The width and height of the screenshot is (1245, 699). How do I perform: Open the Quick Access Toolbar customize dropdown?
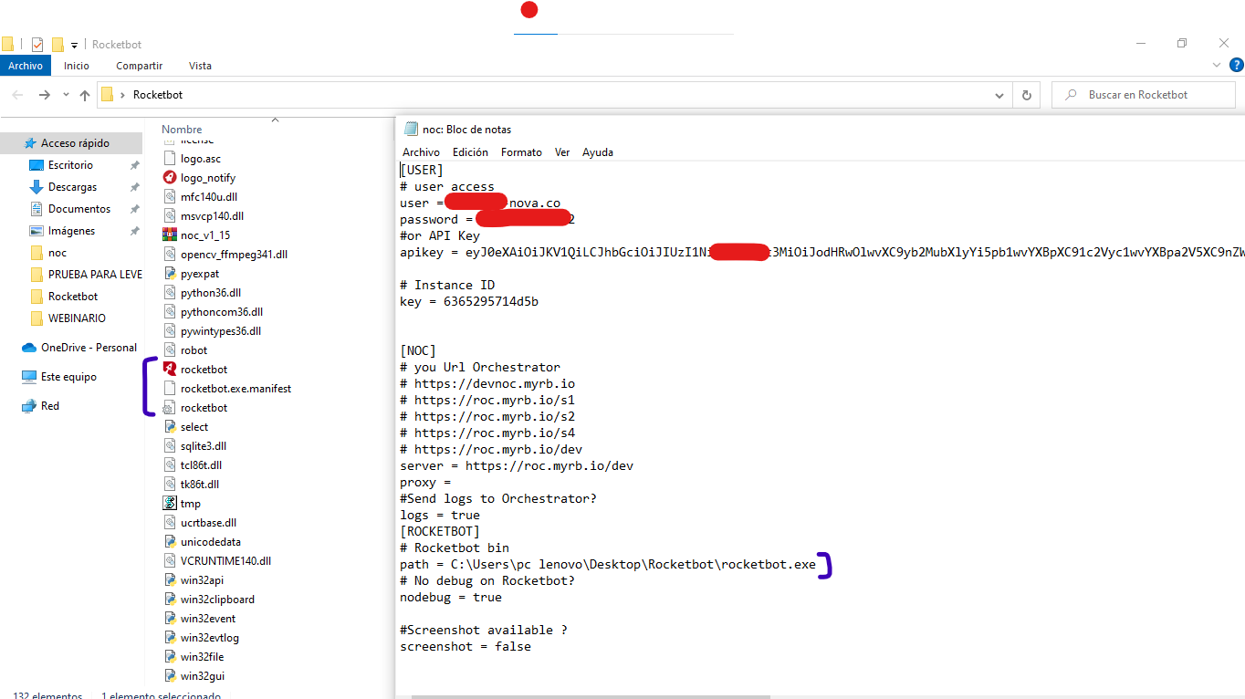point(74,45)
